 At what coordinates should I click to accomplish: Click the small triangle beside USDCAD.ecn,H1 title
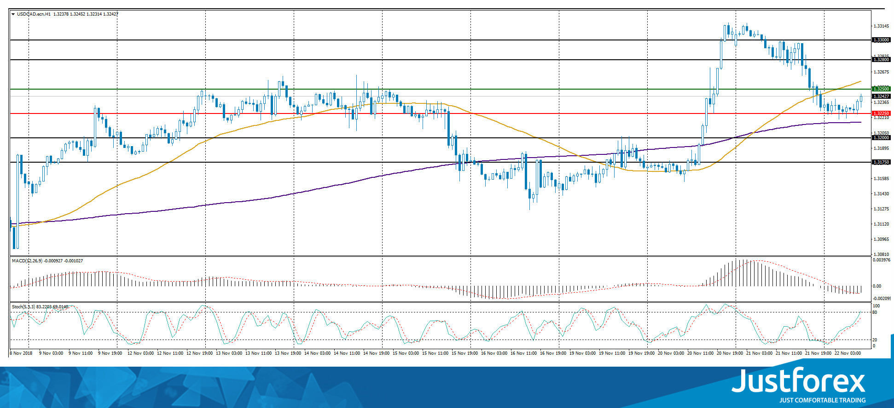point(13,14)
